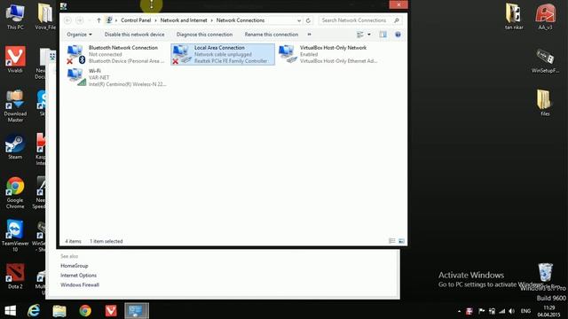
Task: Open the WinSetupF... desktop icon
Action: pyautogui.click(x=545, y=60)
